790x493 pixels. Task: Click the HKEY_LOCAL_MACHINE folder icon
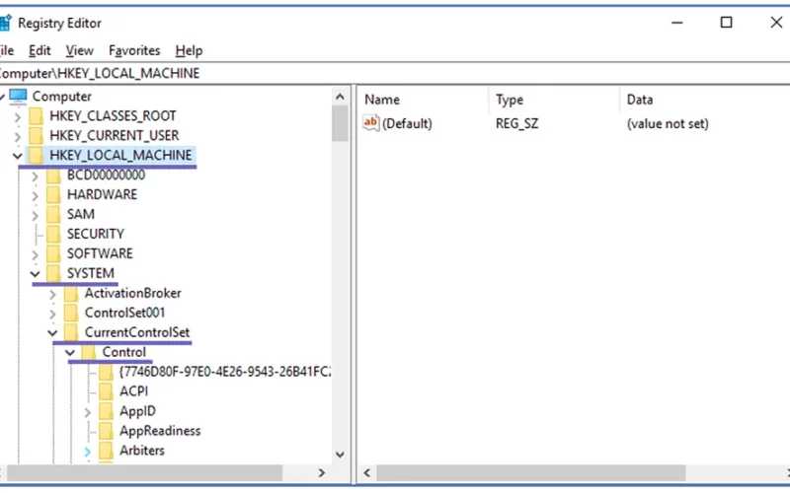click(37, 155)
